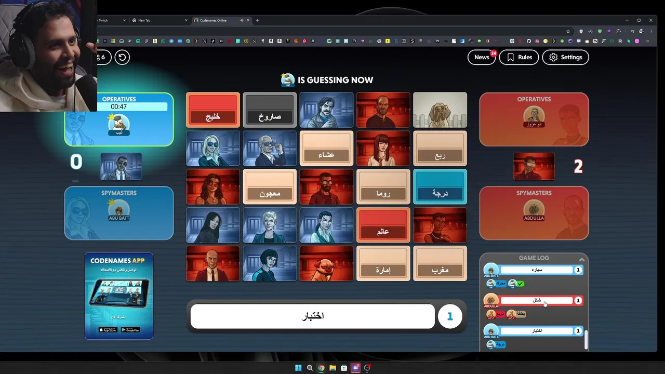
Task: Click red bald man agent card in bottom row
Action: (x=213, y=263)
